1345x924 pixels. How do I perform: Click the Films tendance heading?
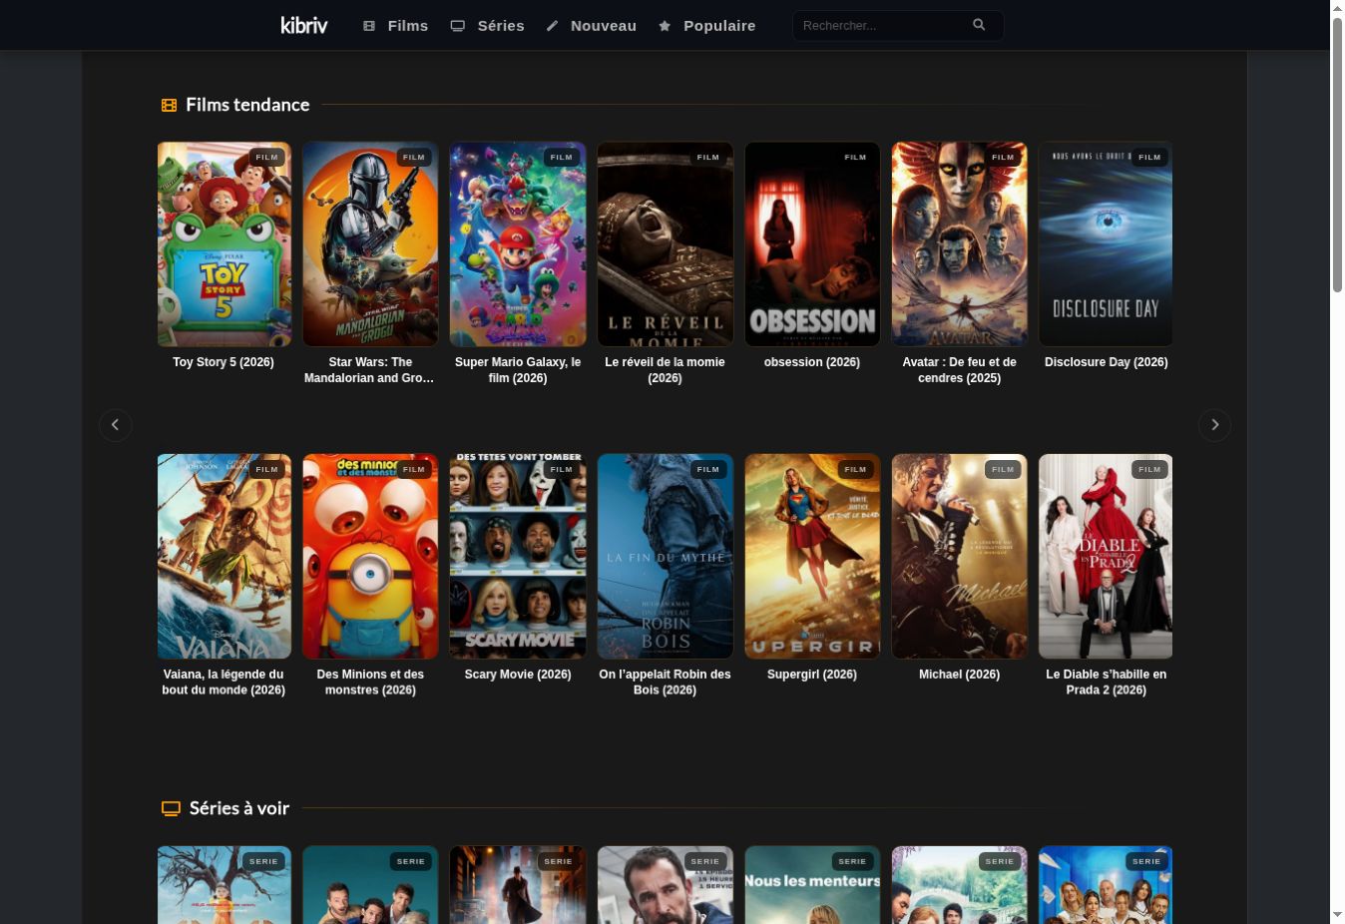[247, 105]
